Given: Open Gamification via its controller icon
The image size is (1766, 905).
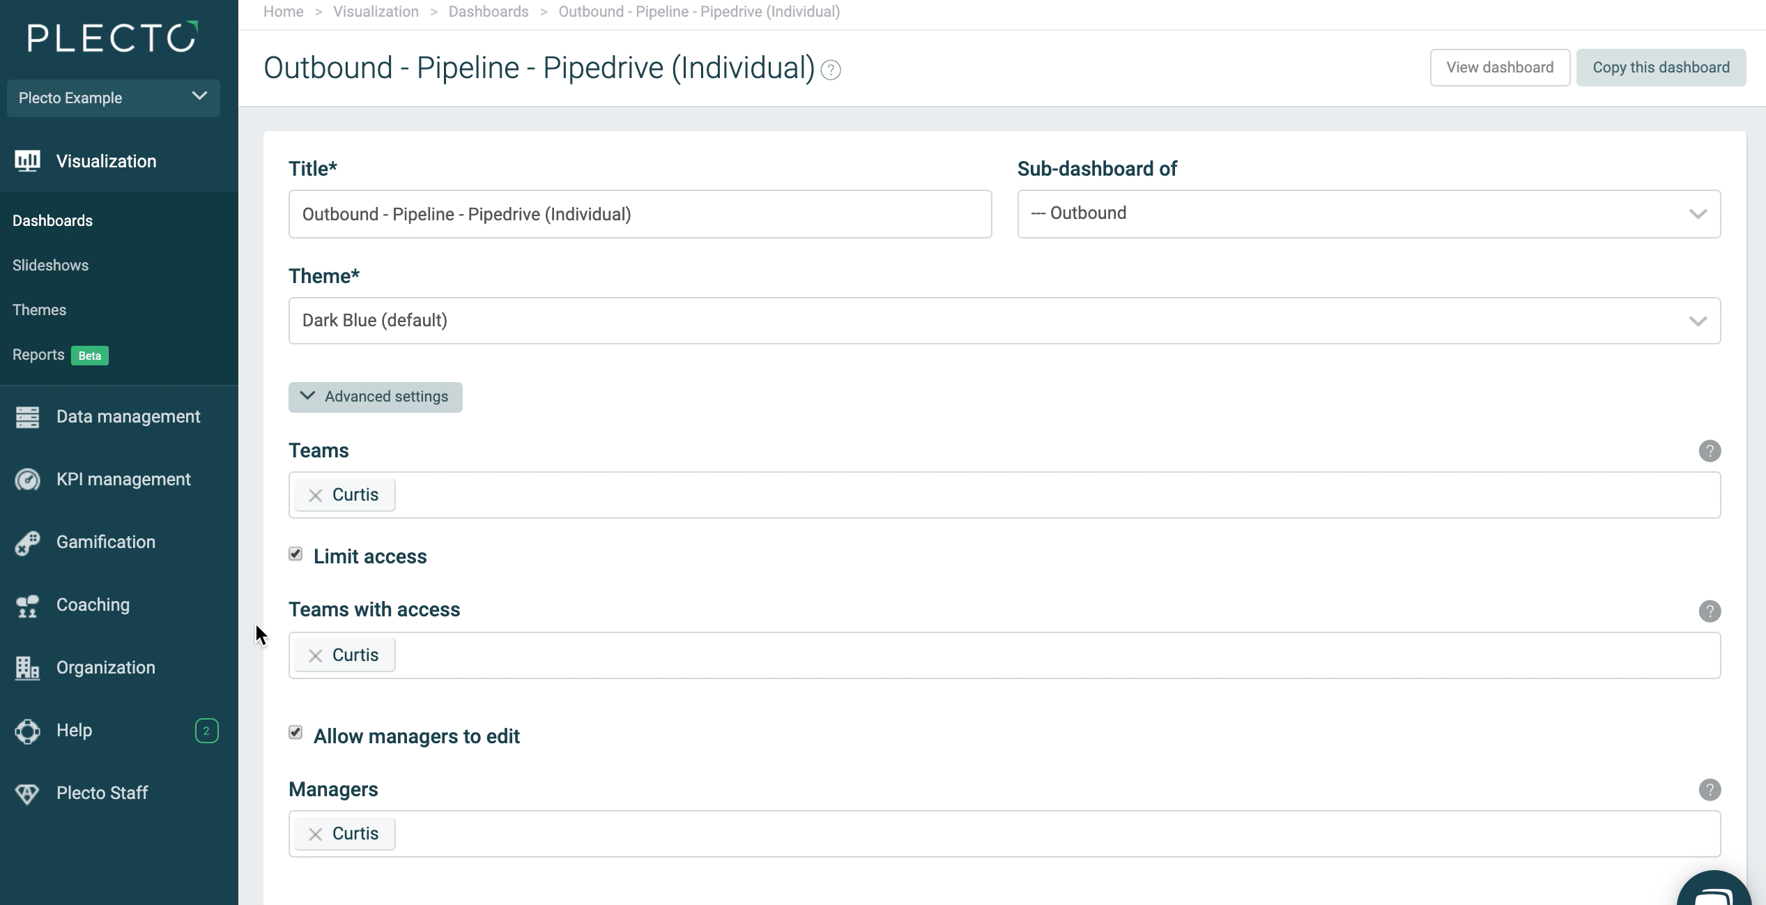Looking at the screenshot, I should click(27, 542).
